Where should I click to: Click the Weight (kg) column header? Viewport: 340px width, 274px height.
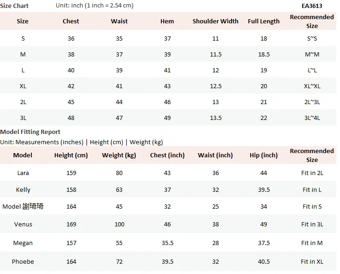pyautogui.click(x=119, y=155)
